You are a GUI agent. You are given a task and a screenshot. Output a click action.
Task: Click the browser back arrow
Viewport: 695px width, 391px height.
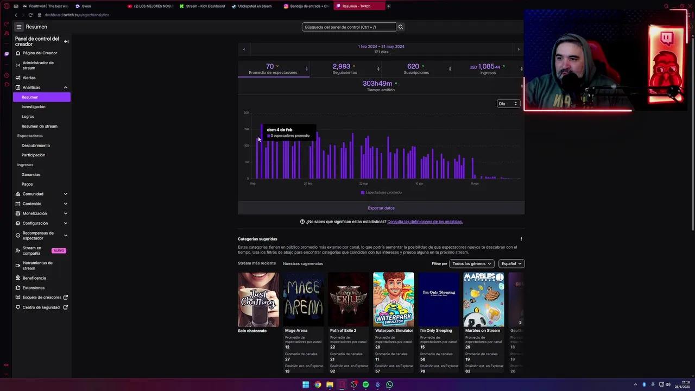(16, 15)
